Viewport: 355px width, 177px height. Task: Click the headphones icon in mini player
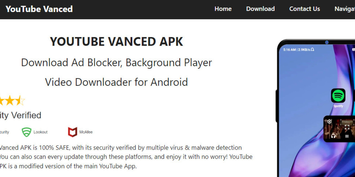334,136
